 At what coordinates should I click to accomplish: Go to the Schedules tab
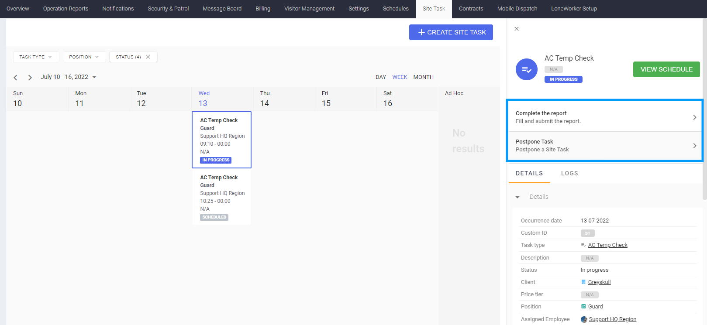(396, 9)
